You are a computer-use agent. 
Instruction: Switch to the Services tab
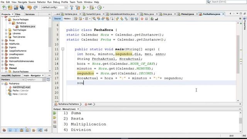point(30,14)
